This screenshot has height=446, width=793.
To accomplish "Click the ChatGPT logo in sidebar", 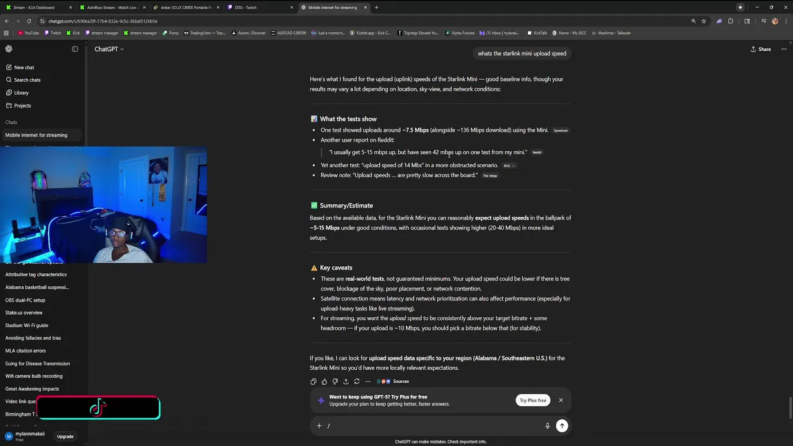I will 9,49.
